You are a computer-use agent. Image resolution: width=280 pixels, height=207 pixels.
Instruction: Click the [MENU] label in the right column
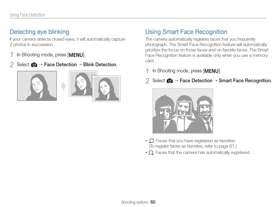[x=212, y=71]
